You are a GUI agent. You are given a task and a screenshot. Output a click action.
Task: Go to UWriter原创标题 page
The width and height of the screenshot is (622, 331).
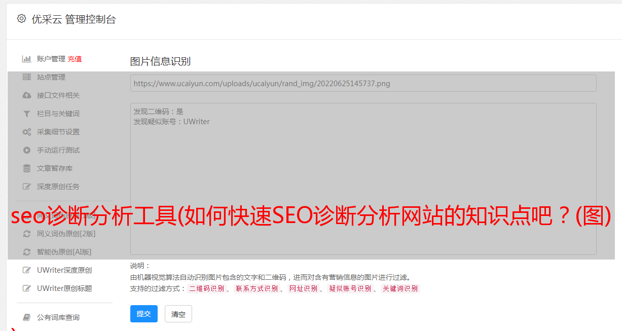(64, 288)
